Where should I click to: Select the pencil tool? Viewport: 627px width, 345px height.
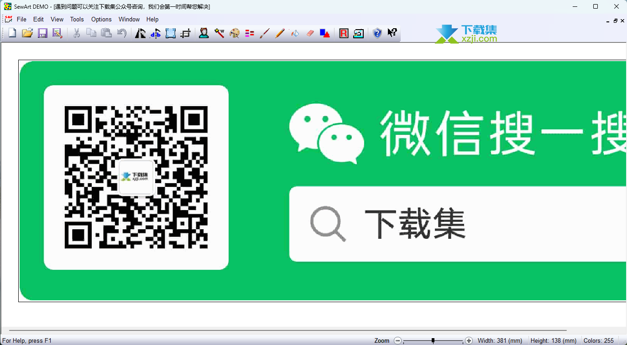280,33
